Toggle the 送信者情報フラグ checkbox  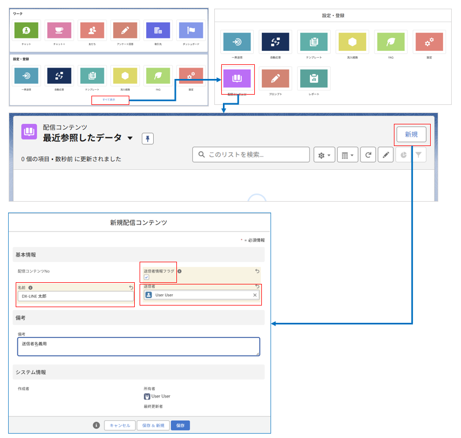click(147, 277)
